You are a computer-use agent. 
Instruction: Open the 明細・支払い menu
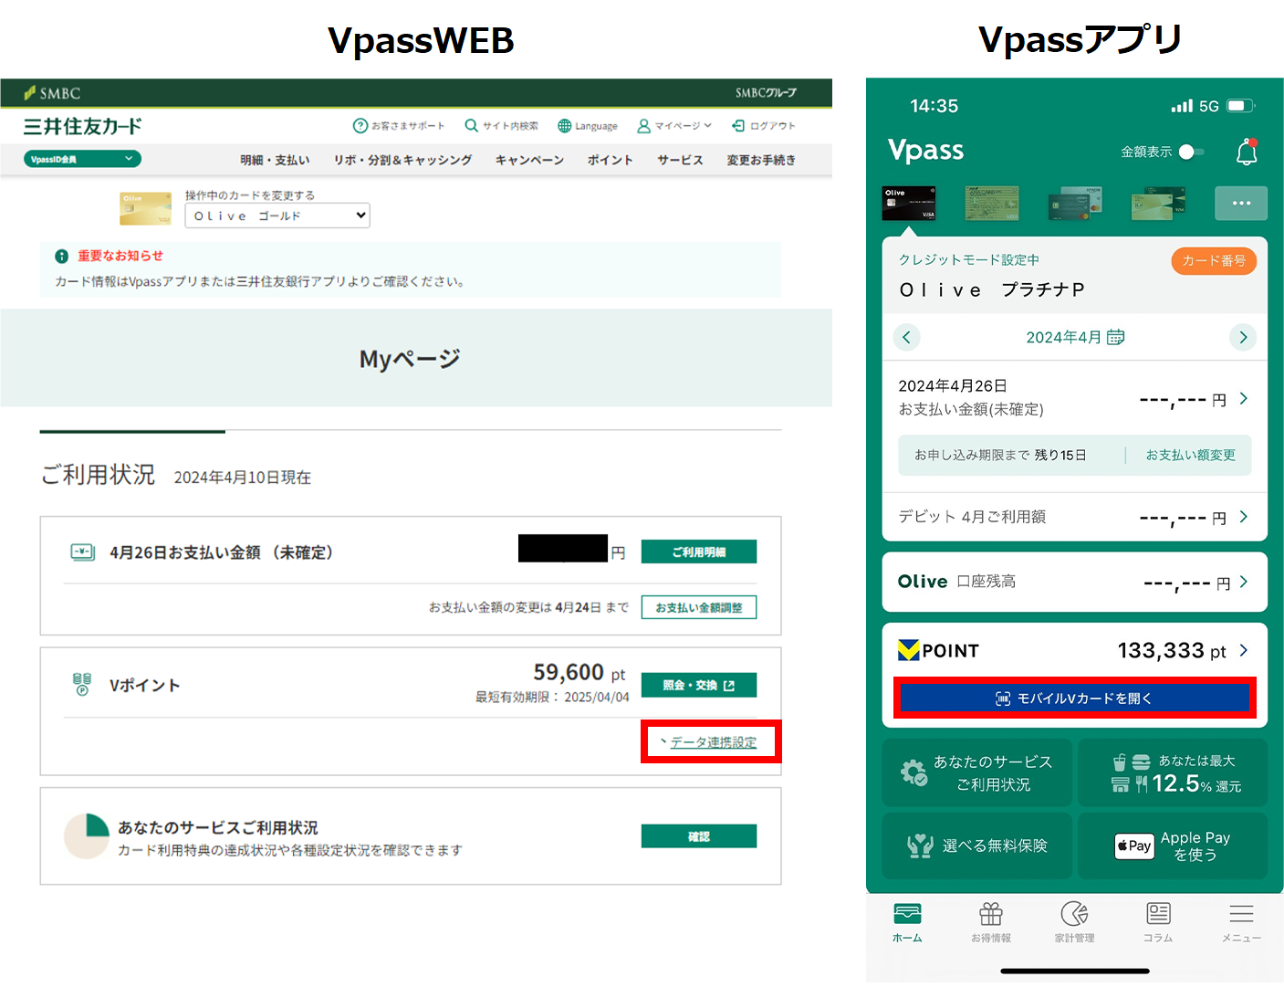[275, 160]
